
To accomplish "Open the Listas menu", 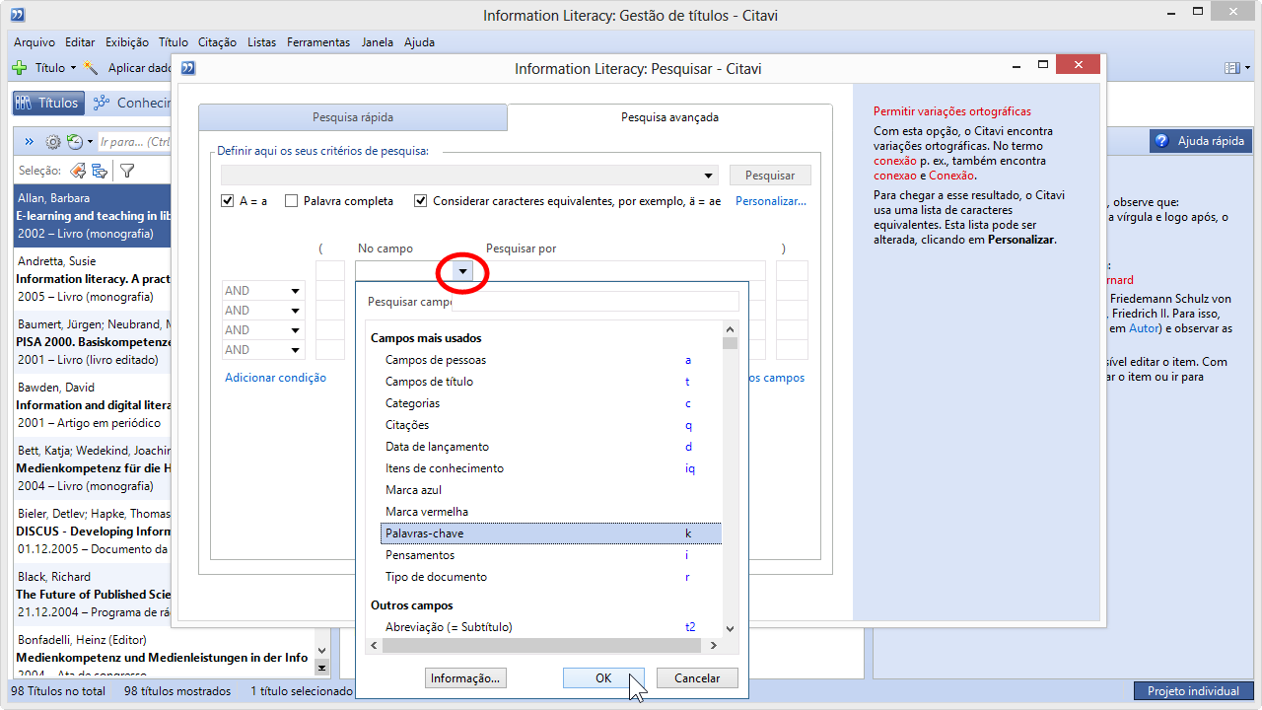I will (x=262, y=42).
